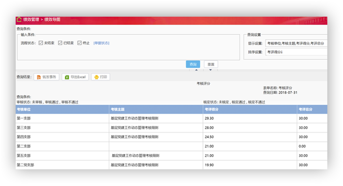
Task: Uncheck the 已结束 checkbox
Action: [x=60, y=43]
